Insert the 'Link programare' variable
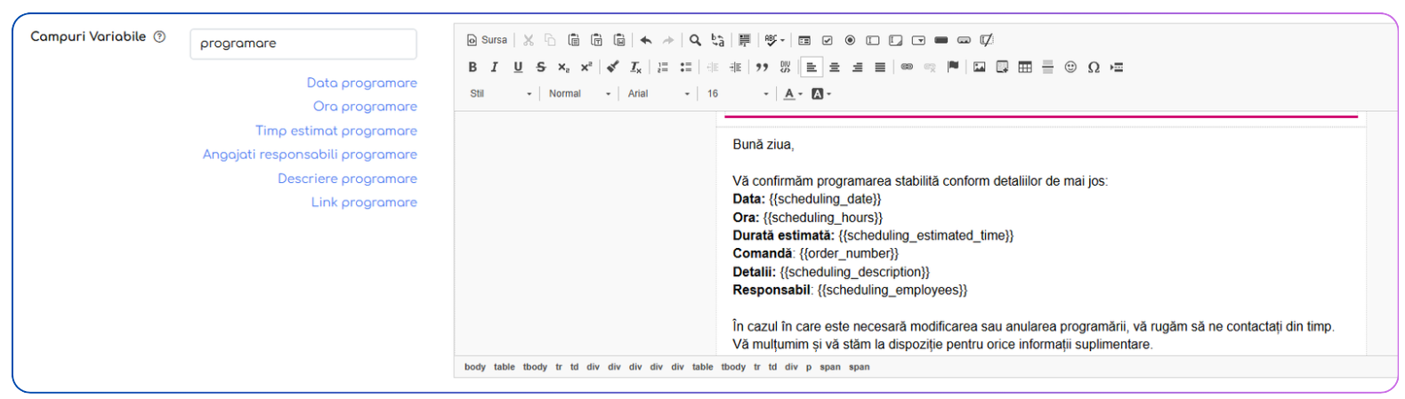The image size is (1405, 399). pyautogui.click(x=364, y=203)
